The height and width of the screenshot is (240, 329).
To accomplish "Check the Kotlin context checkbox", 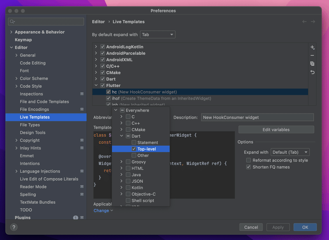I will pyautogui.click(x=128, y=187).
